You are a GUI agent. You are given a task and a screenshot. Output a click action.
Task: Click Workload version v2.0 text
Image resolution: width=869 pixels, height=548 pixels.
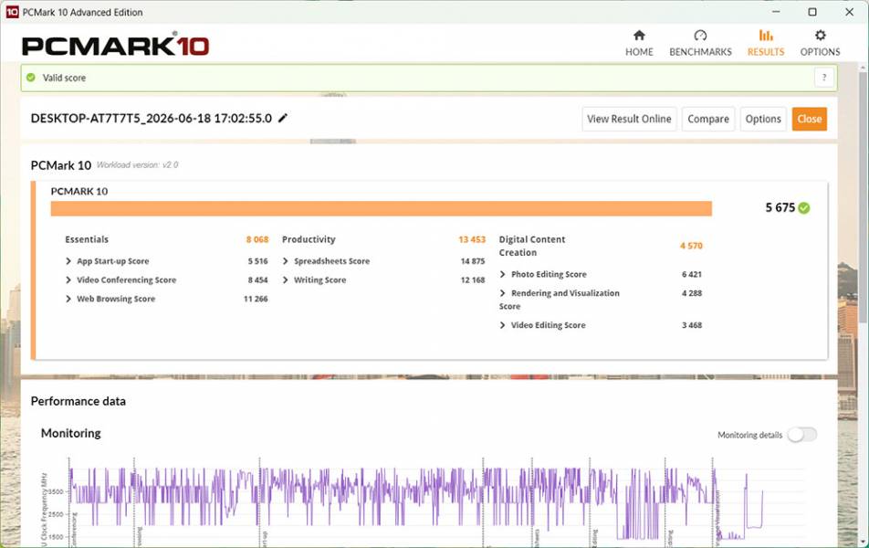[x=138, y=164]
